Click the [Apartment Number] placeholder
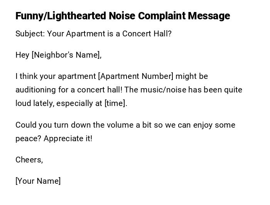The width and height of the screenshot is (270, 205). click(x=136, y=76)
